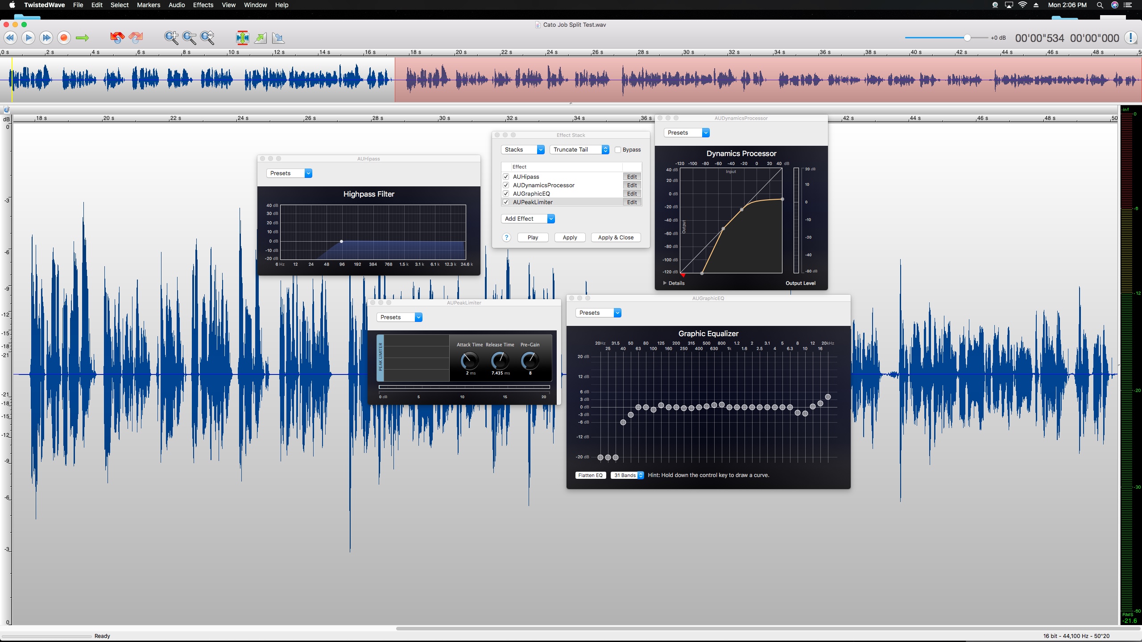Click the Zoom In magnifier

click(171, 38)
